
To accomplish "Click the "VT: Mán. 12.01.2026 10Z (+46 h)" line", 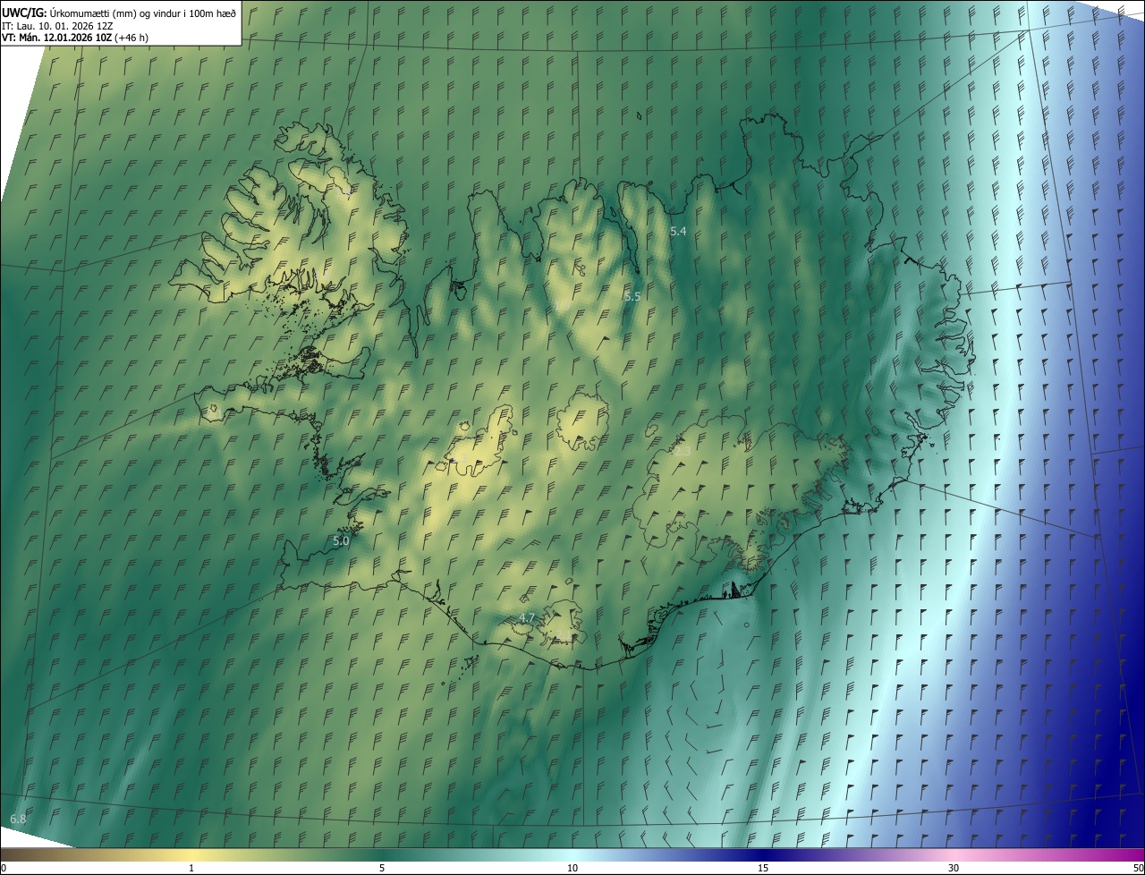I will (75, 38).
